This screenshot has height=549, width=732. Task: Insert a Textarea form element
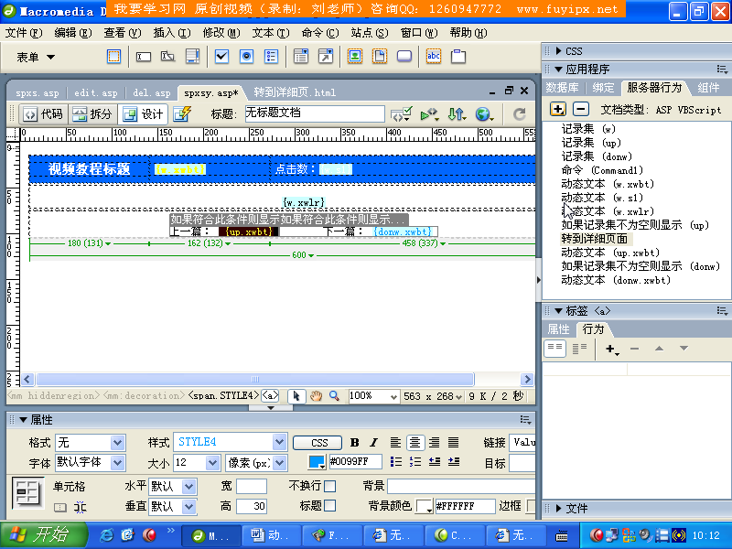192,57
